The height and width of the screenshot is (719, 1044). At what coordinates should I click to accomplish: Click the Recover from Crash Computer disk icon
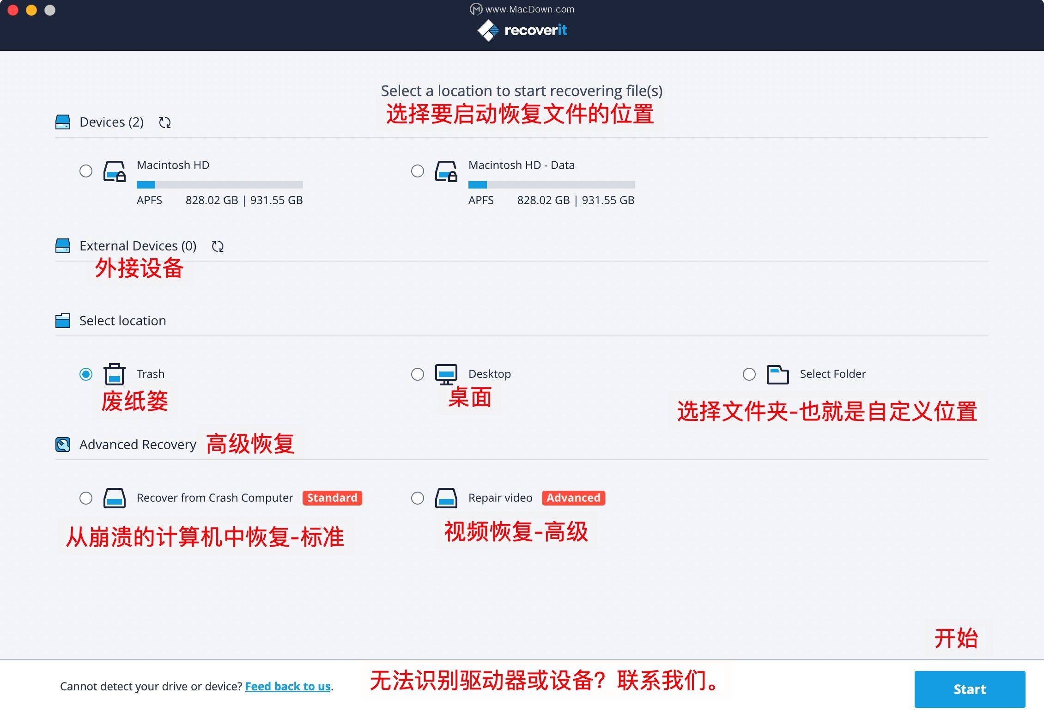point(114,498)
